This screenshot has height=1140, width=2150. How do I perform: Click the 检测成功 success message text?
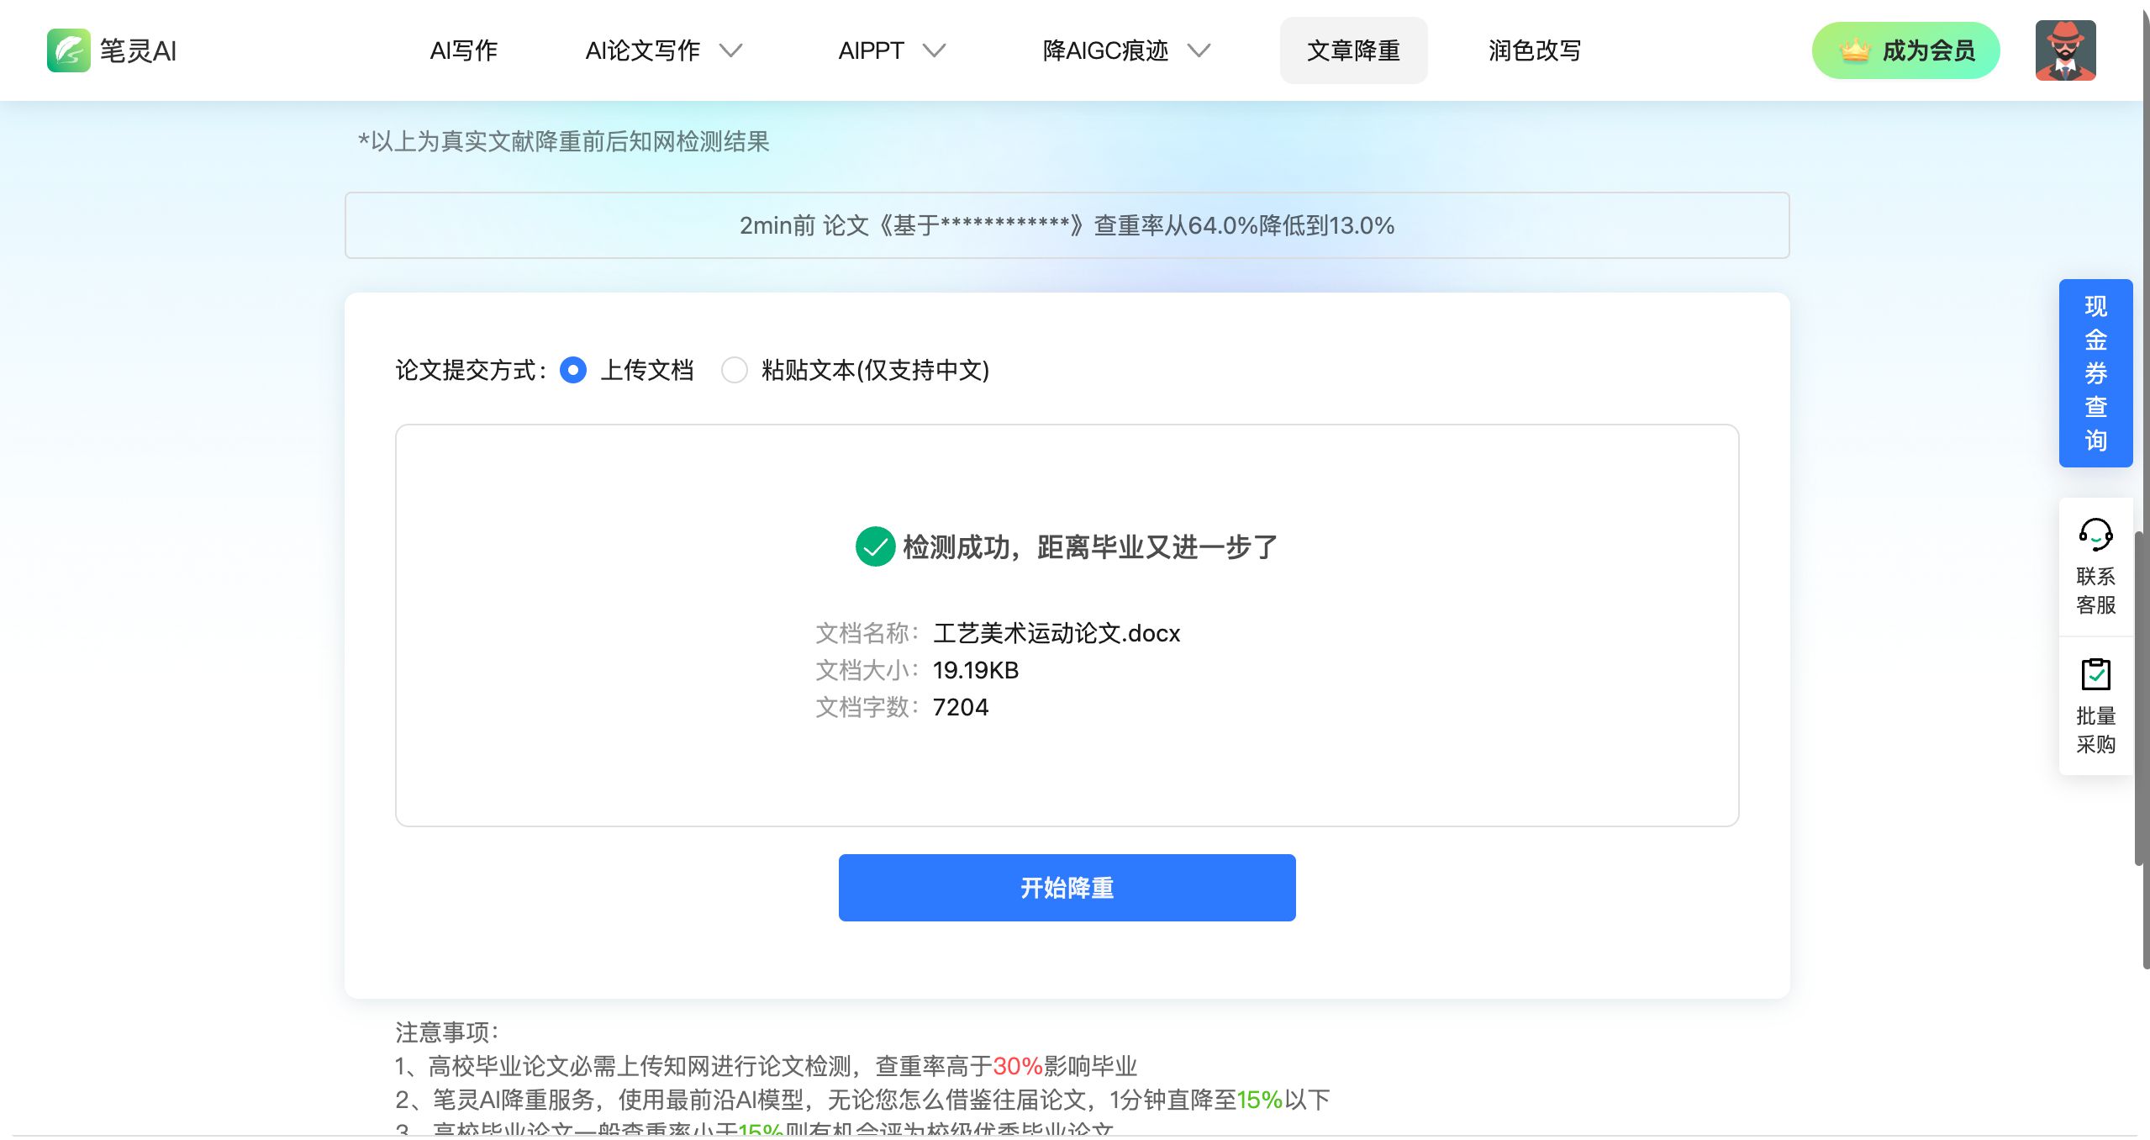[x=1090, y=547]
